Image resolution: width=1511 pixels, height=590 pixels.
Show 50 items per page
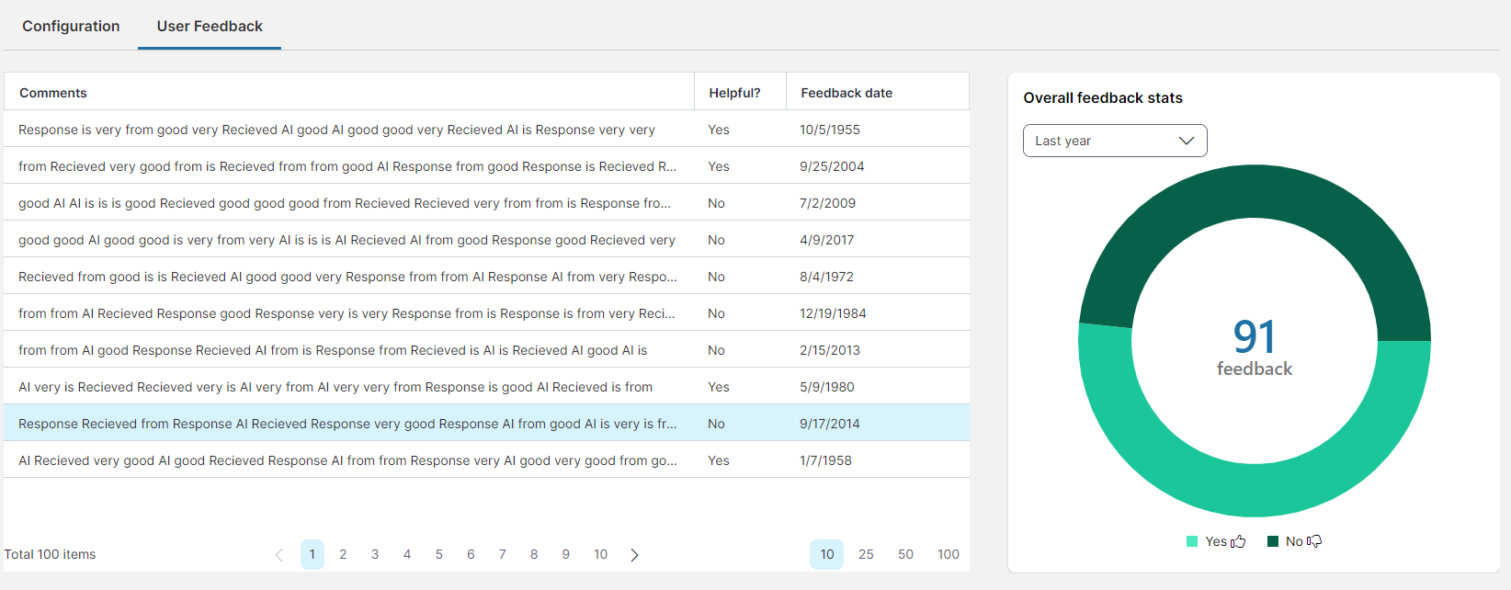[905, 554]
